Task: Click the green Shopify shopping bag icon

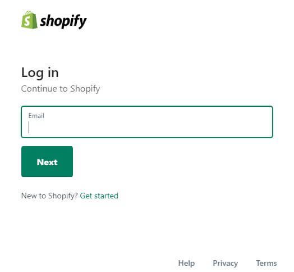Action: (29, 20)
